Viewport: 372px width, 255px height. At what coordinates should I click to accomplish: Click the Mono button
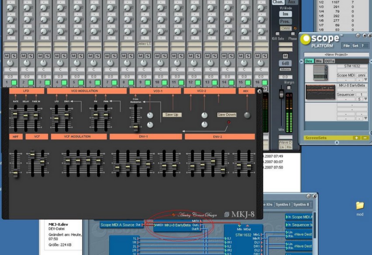pos(285,70)
